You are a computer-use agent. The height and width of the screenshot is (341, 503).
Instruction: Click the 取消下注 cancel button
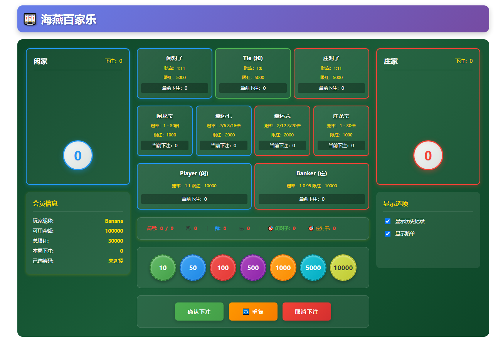click(x=306, y=311)
